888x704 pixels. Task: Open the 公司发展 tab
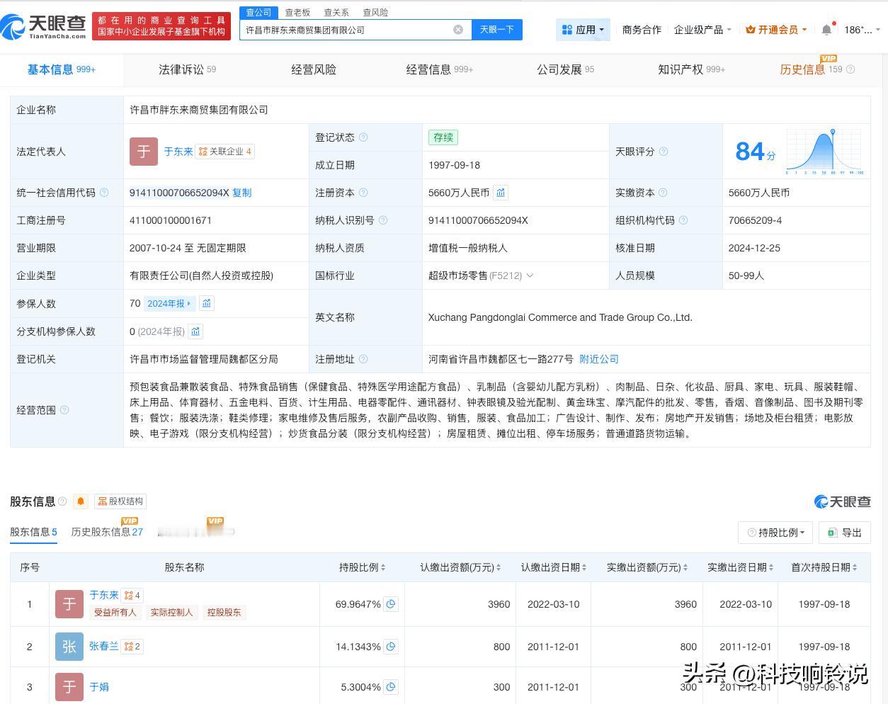pyautogui.click(x=565, y=69)
